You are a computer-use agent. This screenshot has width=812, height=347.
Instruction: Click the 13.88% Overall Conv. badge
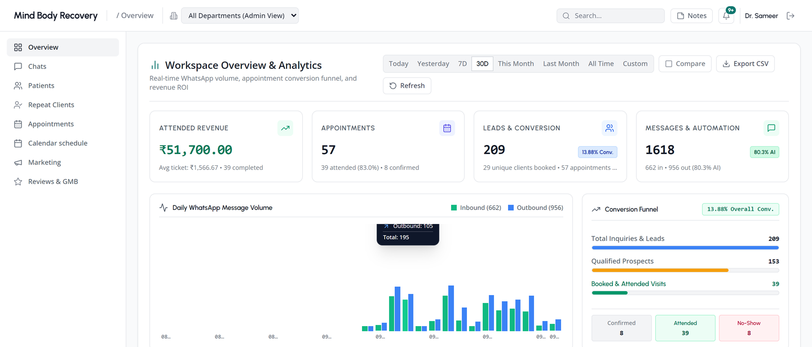(x=740, y=209)
